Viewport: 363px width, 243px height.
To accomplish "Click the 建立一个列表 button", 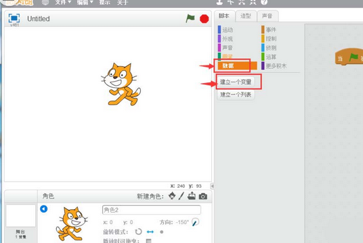I will [x=236, y=94].
